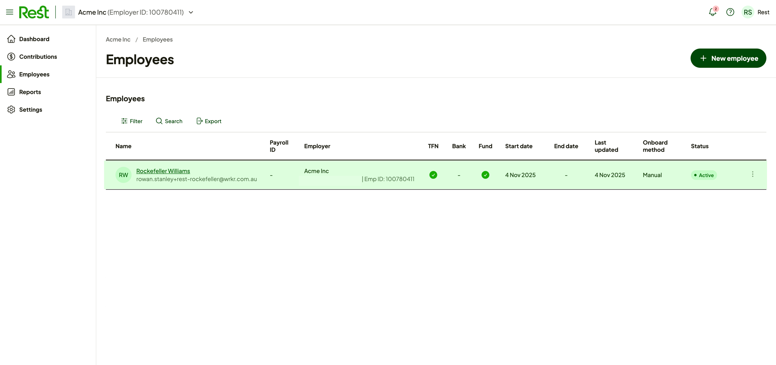Click the RS user avatar
The image size is (776, 365).
coord(748,12)
